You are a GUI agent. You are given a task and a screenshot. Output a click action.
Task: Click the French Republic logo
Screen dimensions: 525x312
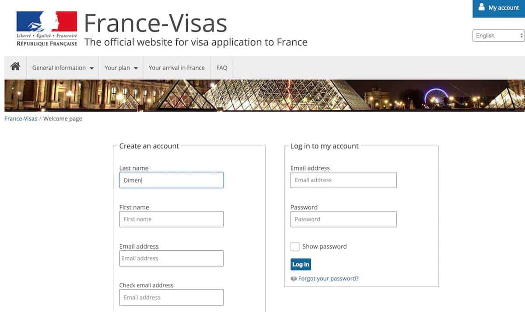[47, 28]
